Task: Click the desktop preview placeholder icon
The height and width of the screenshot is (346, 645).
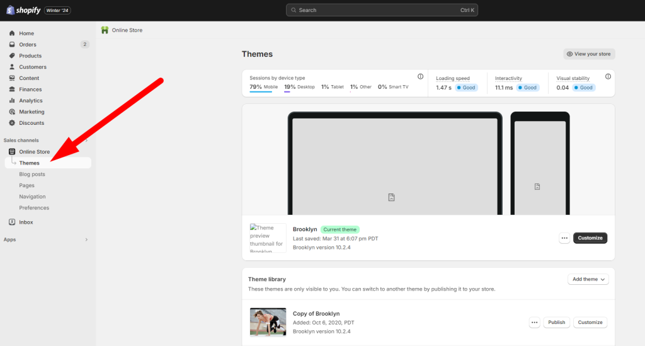Action: pos(392,197)
